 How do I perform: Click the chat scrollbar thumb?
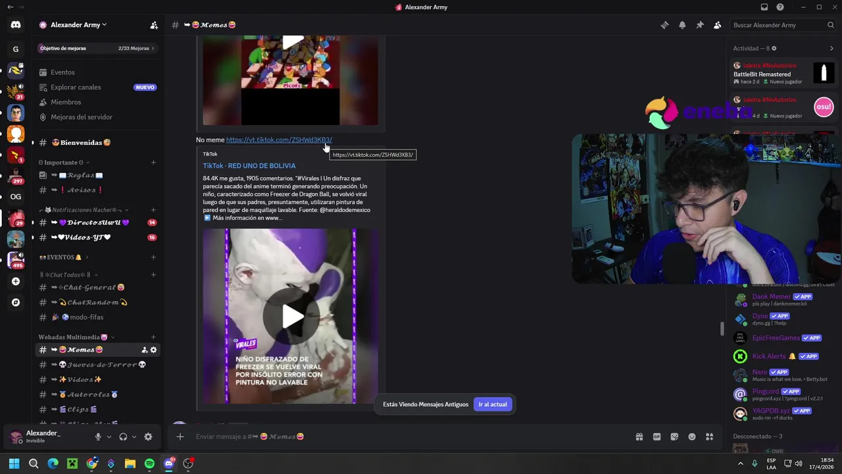point(722,328)
